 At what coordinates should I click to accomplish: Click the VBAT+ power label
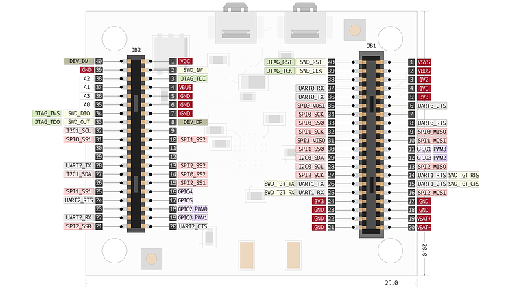click(x=424, y=218)
